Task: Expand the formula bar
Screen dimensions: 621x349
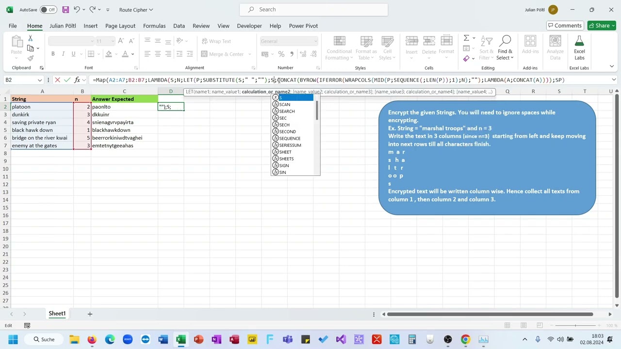Action: [614, 80]
